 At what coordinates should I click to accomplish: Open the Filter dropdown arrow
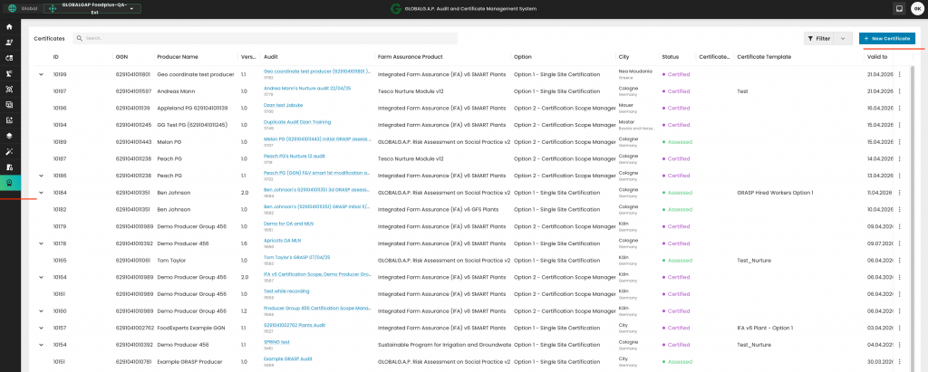coord(845,39)
